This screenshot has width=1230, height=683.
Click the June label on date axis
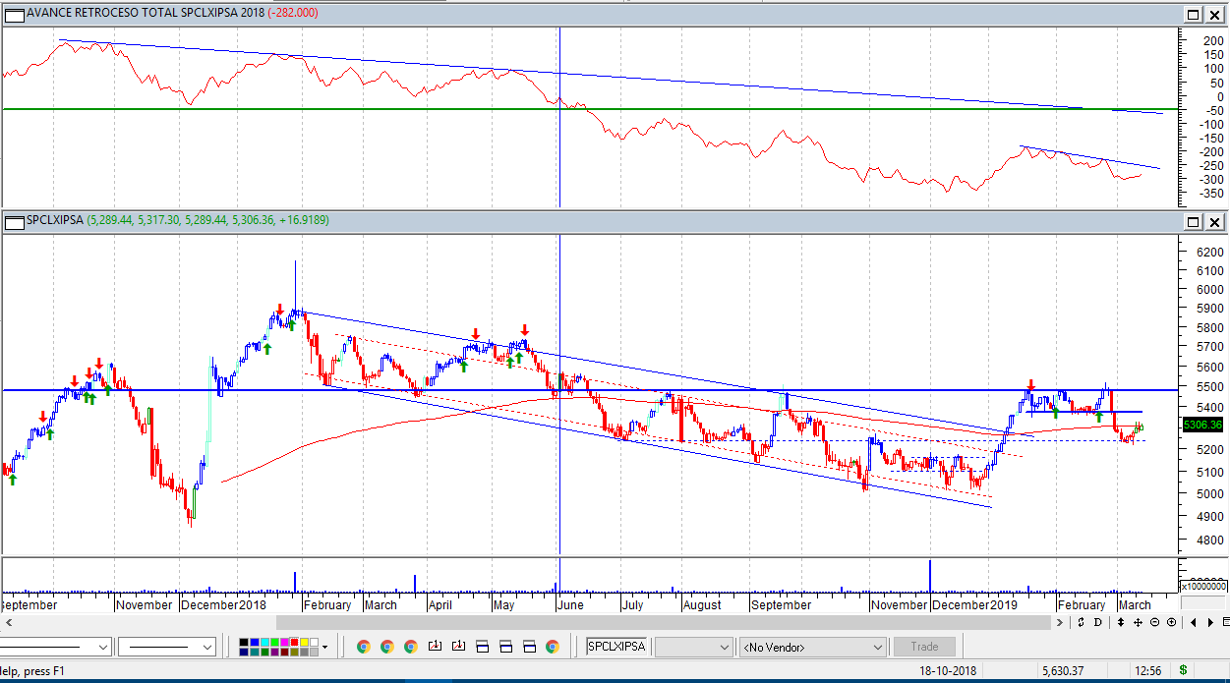(x=570, y=605)
